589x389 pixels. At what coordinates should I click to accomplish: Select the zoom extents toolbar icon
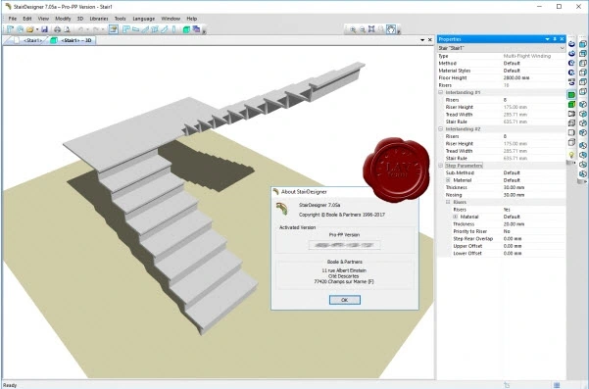coord(371,29)
